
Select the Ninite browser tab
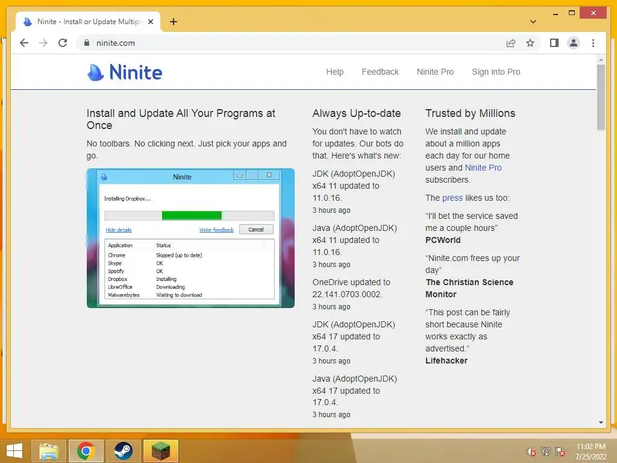(88, 22)
